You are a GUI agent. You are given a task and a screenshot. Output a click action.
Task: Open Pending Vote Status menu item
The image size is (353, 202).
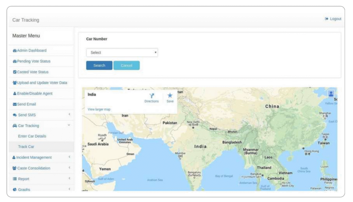click(x=33, y=61)
